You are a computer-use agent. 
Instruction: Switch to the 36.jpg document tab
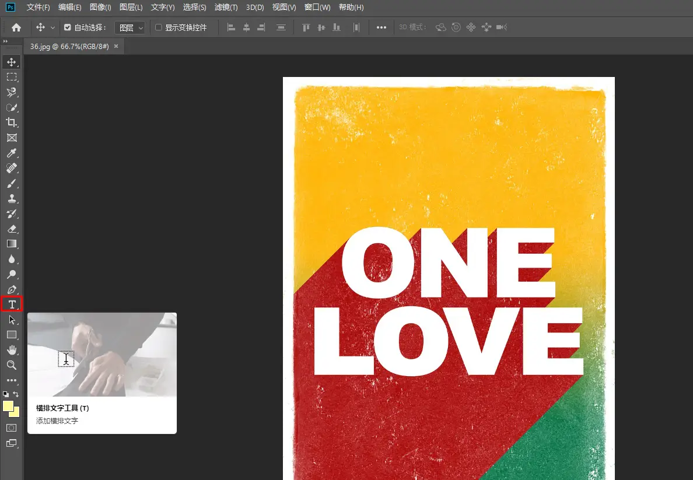coord(69,46)
